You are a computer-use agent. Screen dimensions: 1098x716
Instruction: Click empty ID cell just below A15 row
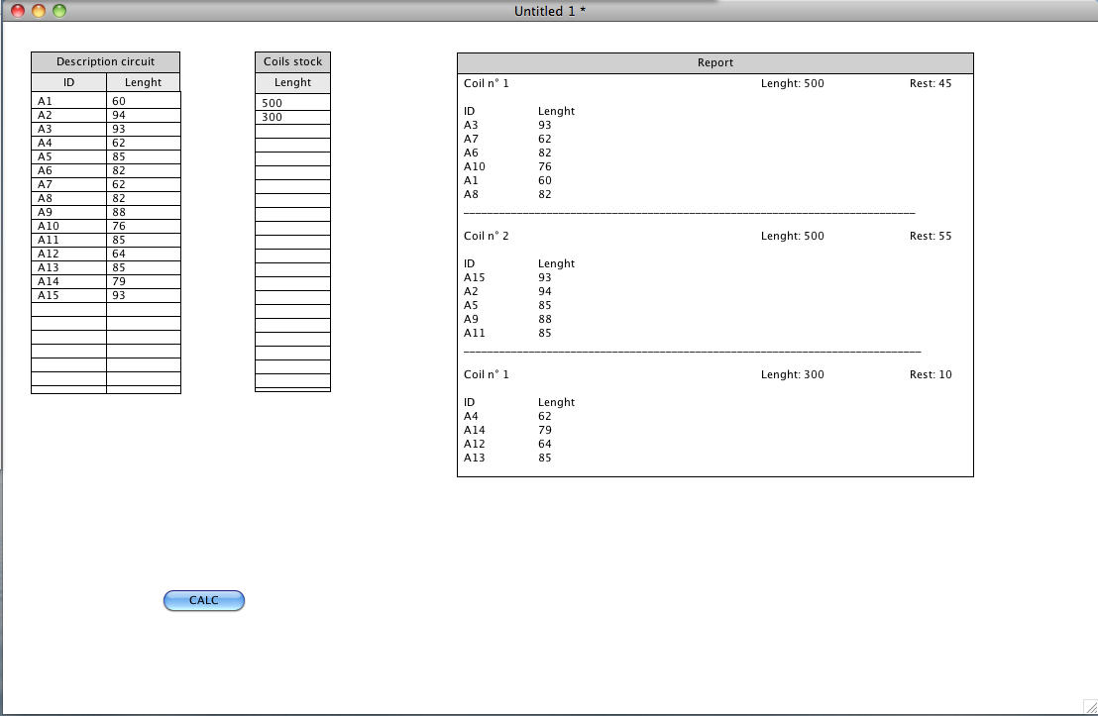[x=68, y=309]
